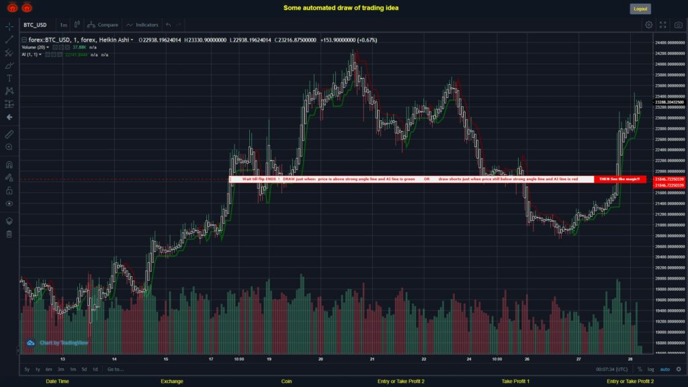Image resolution: width=688 pixels, height=387 pixels.
Task: Click the 23288 current price label
Action: click(669, 102)
